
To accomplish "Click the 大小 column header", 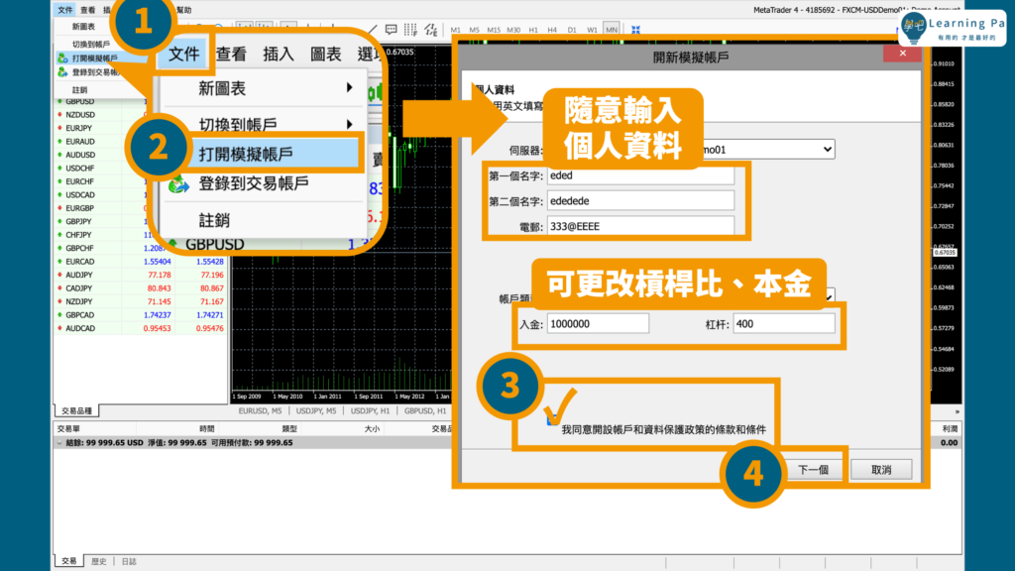I will [x=372, y=428].
